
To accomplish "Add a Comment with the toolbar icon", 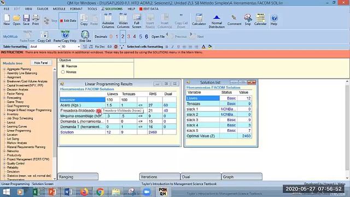I will tap(234, 20).
